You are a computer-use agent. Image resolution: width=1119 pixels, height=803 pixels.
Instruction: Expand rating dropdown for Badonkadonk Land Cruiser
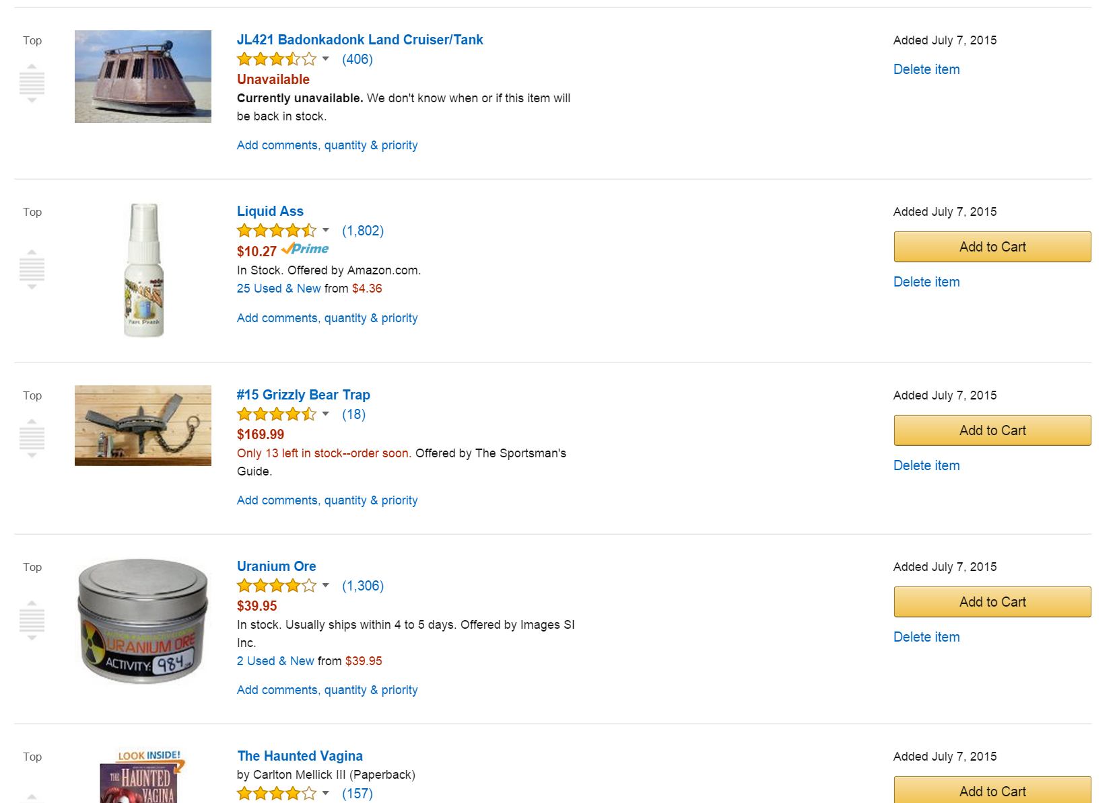pos(326,59)
